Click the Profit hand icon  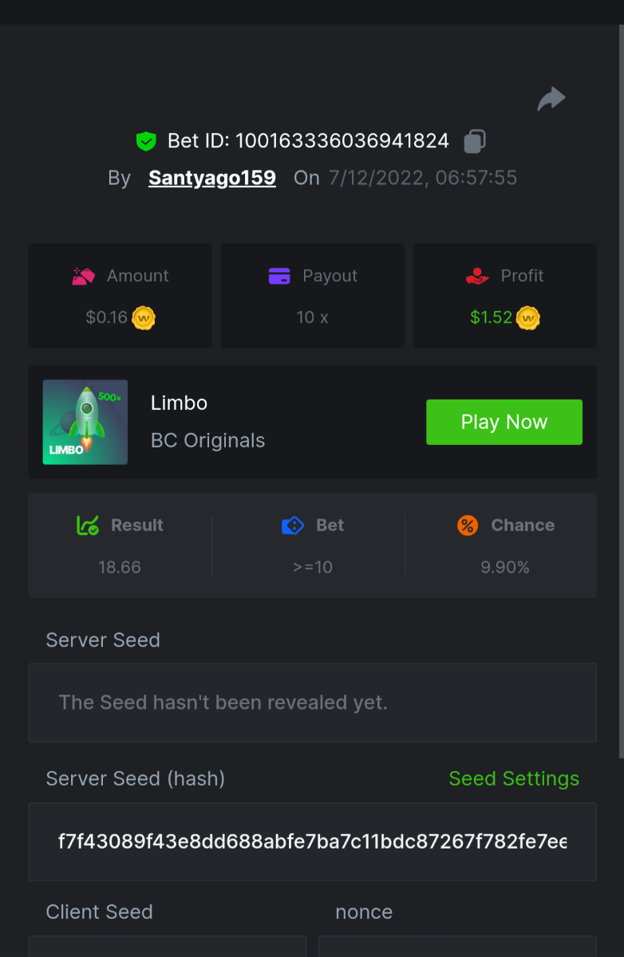click(x=477, y=277)
